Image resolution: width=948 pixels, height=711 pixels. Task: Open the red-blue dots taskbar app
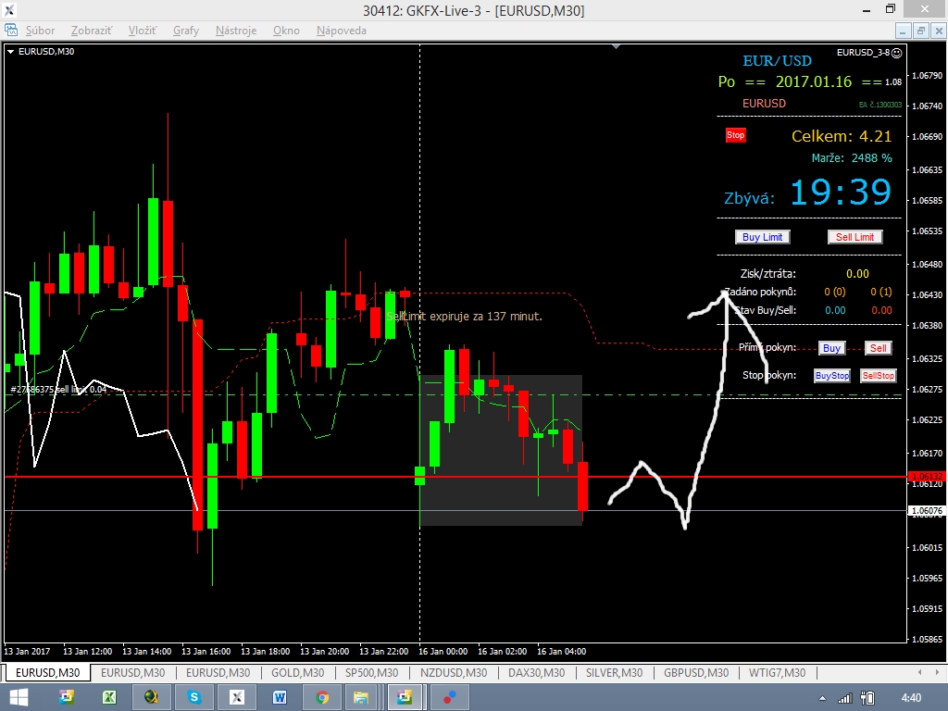point(449,698)
